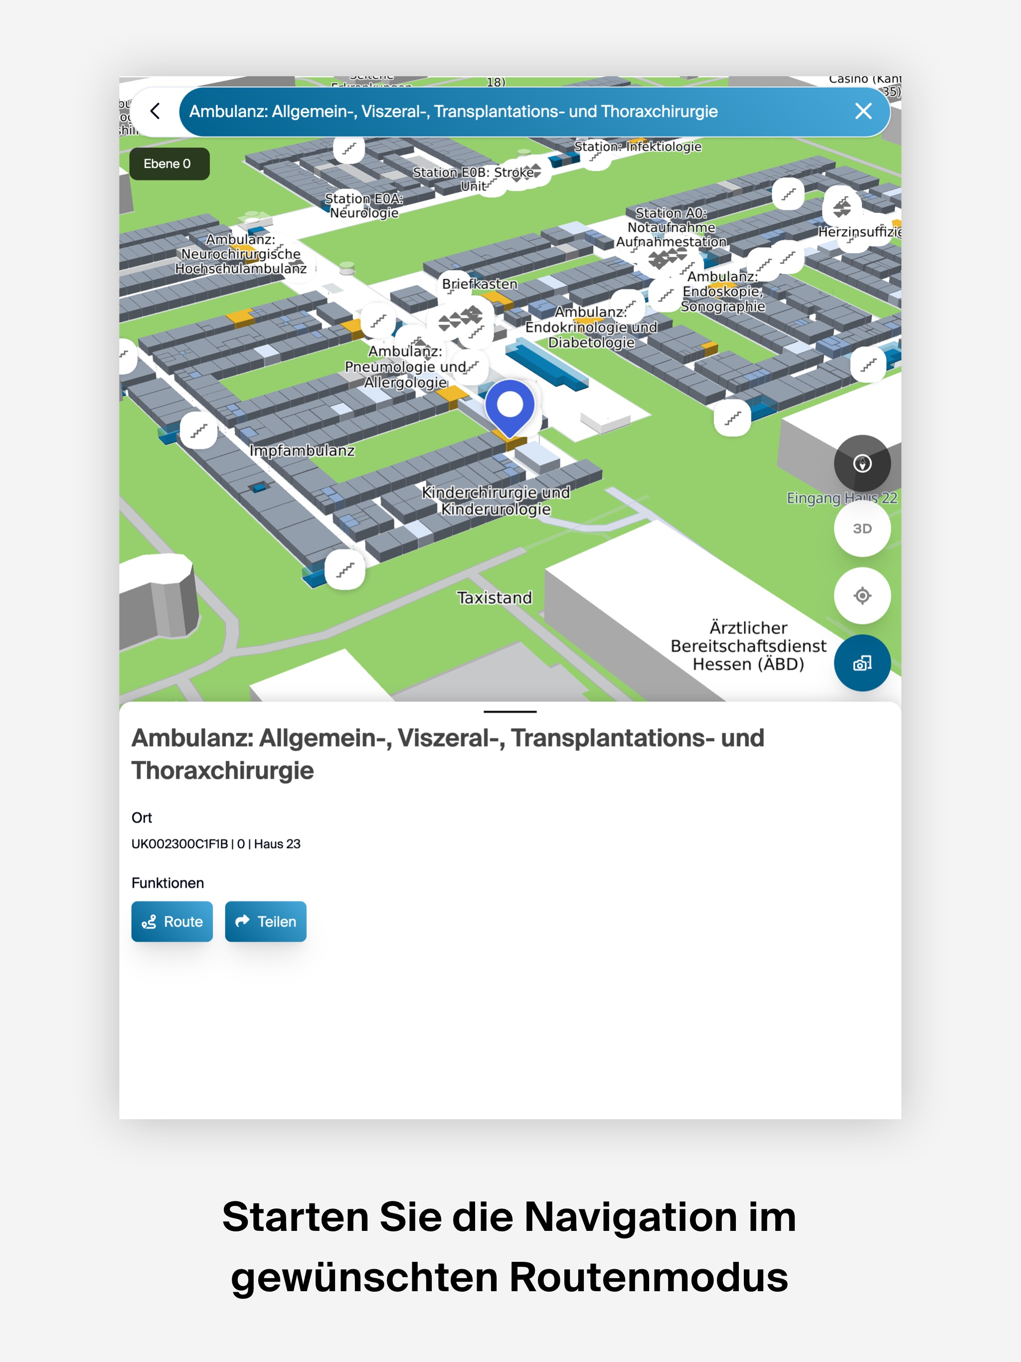Select Station E0A Neurologie label
This screenshot has width=1021, height=1362.
(364, 206)
